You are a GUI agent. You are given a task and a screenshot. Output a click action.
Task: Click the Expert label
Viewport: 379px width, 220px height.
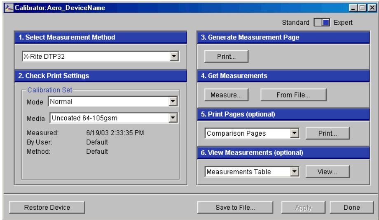343,23
